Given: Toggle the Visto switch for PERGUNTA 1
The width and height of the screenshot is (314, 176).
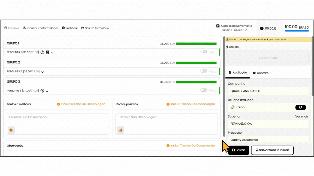Looking at the screenshot, I should click(204, 52).
